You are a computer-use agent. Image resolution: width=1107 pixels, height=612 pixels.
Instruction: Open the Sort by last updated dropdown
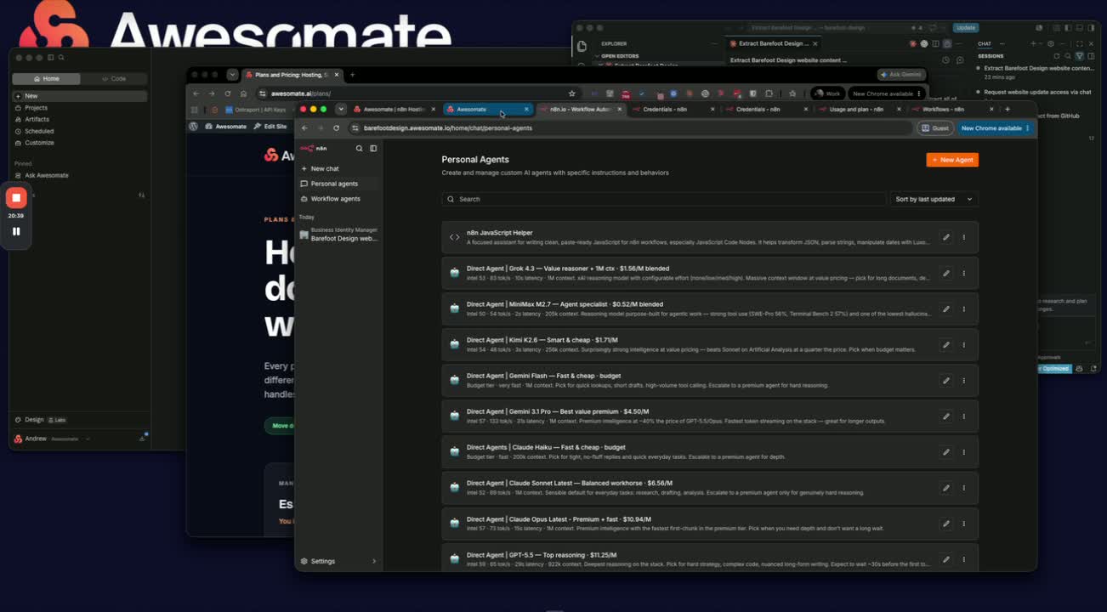click(x=934, y=199)
